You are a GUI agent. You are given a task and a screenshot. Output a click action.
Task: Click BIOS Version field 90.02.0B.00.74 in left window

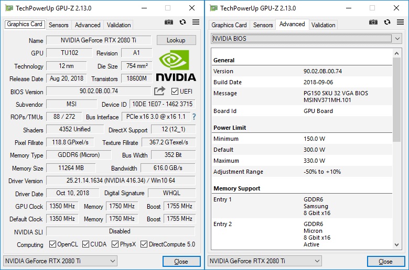(x=99, y=91)
